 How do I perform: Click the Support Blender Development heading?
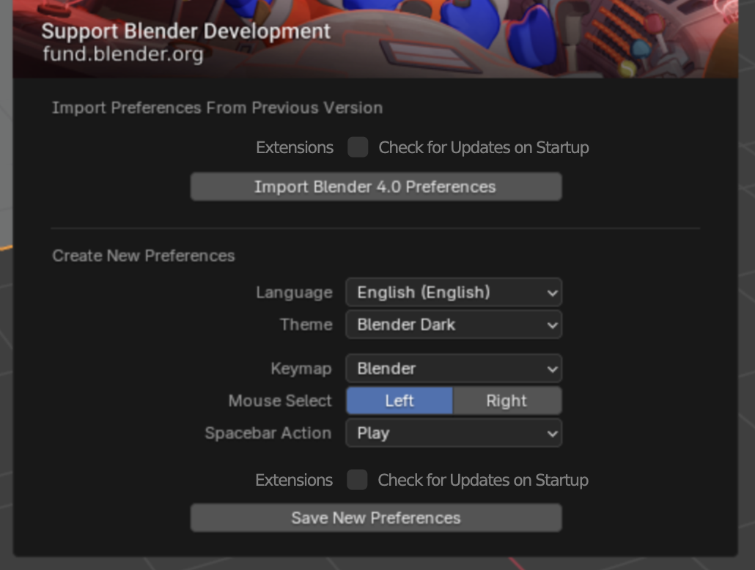186,32
